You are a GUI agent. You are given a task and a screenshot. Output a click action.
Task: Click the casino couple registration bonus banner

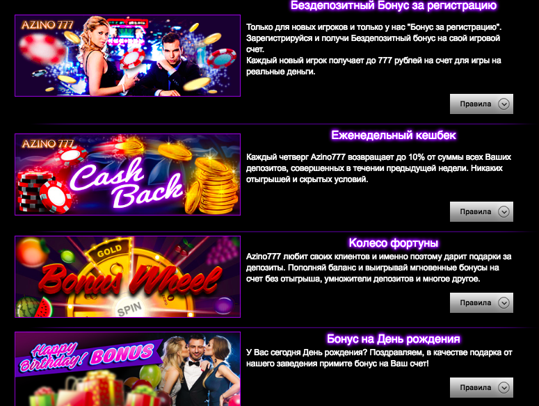click(127, 56)
